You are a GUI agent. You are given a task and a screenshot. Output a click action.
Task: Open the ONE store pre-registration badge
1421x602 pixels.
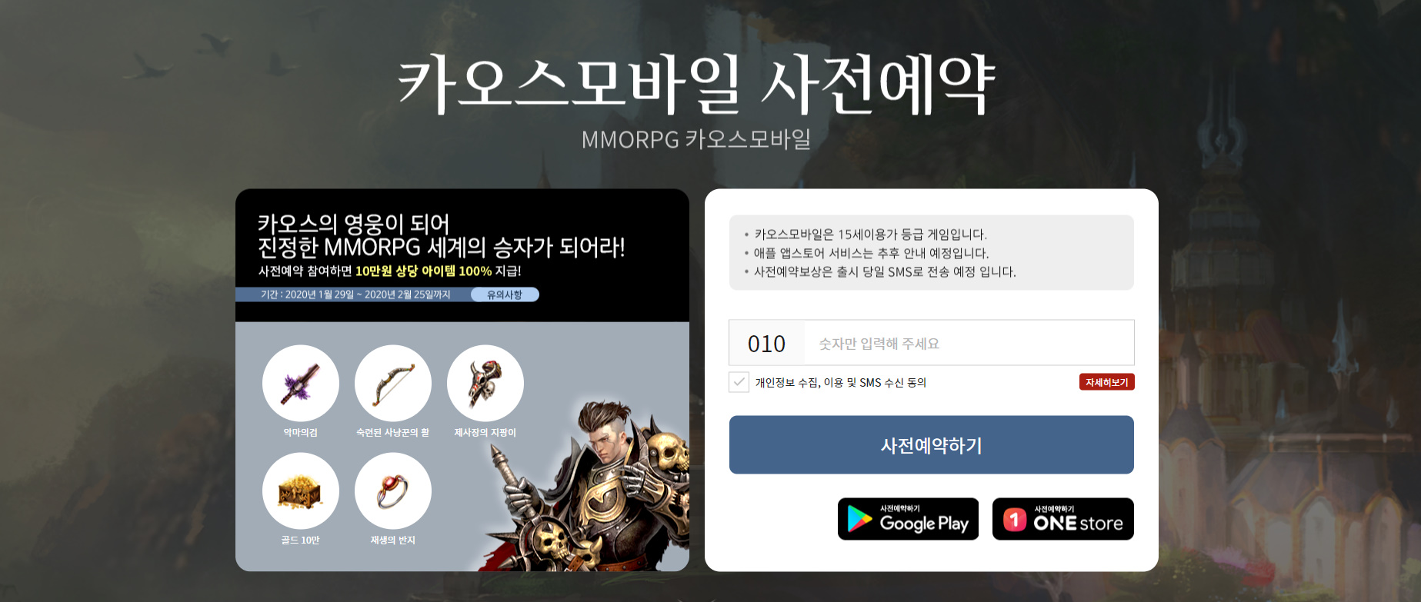point(1063,519)
